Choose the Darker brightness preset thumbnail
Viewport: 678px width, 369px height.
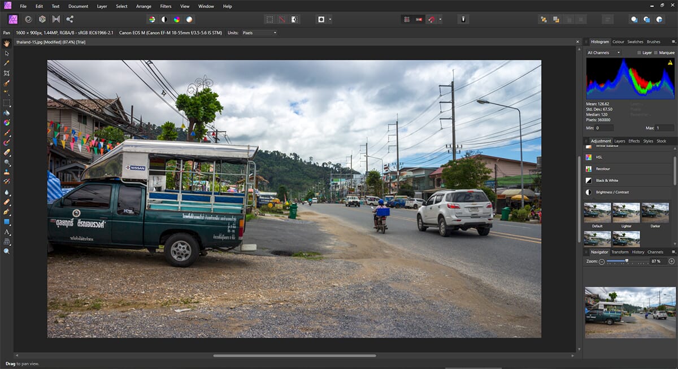point(655,212)
